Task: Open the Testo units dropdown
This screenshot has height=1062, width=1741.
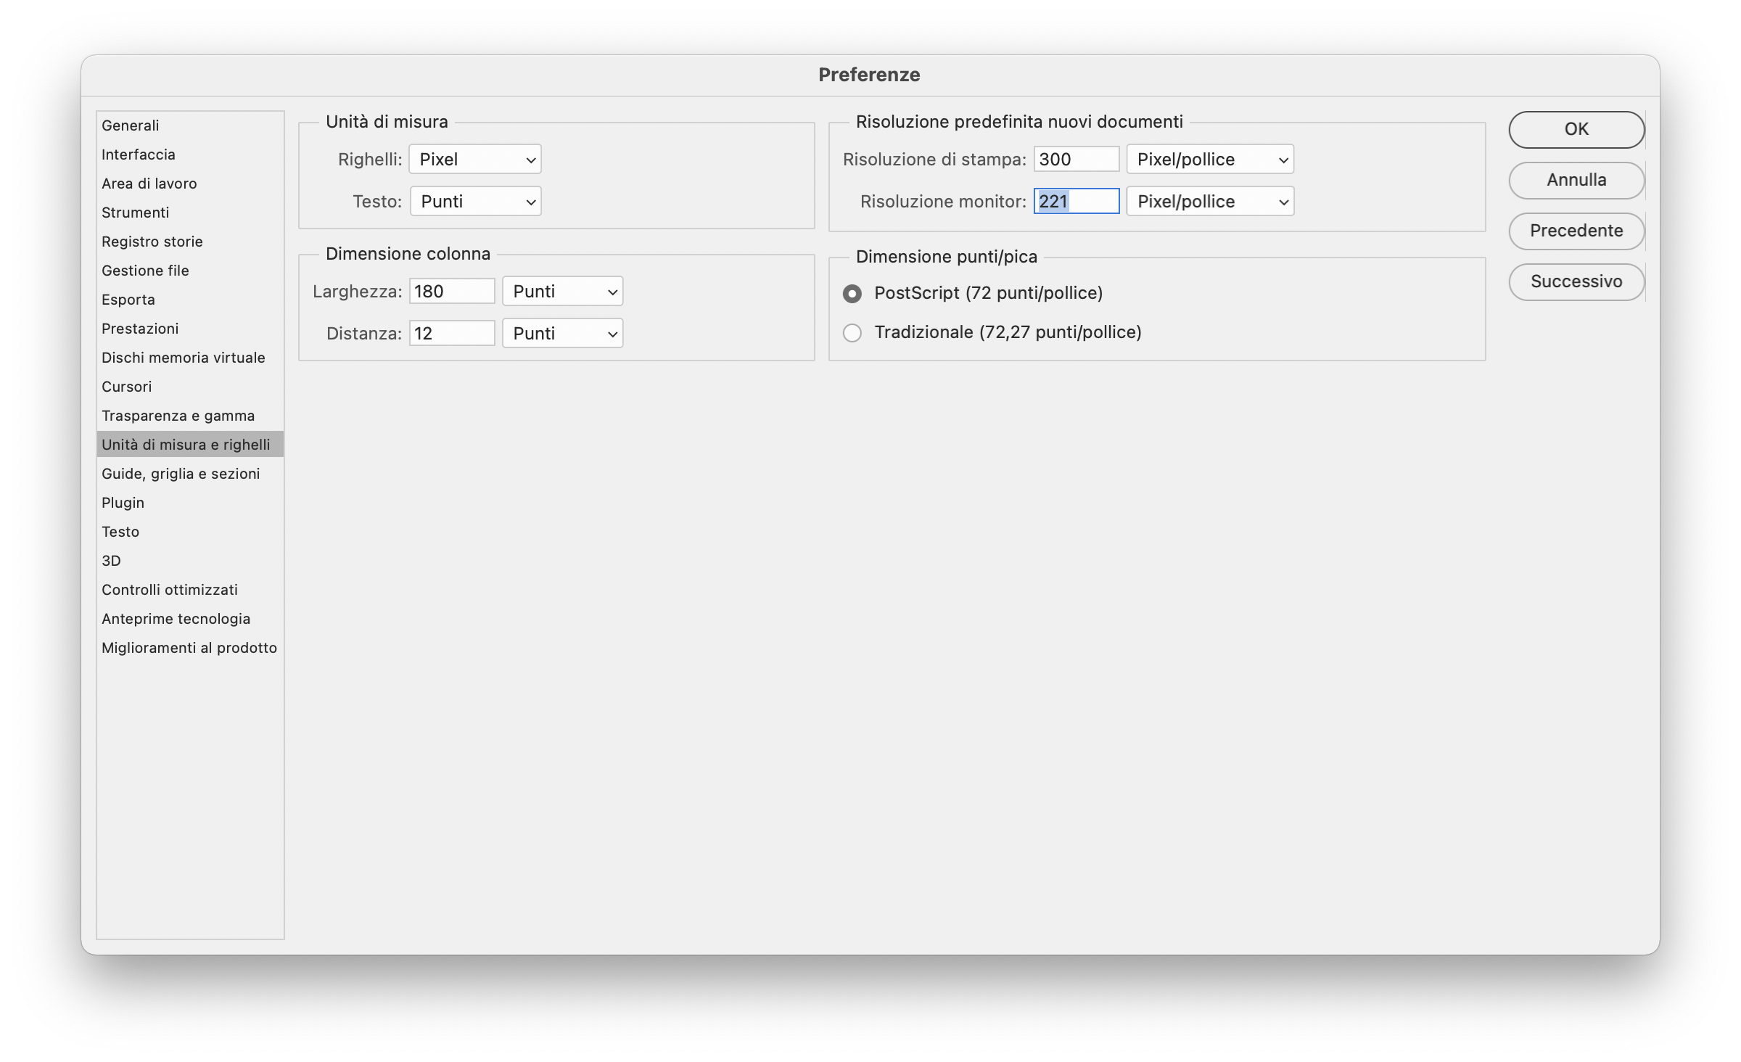Action: [x=476, y=202]
